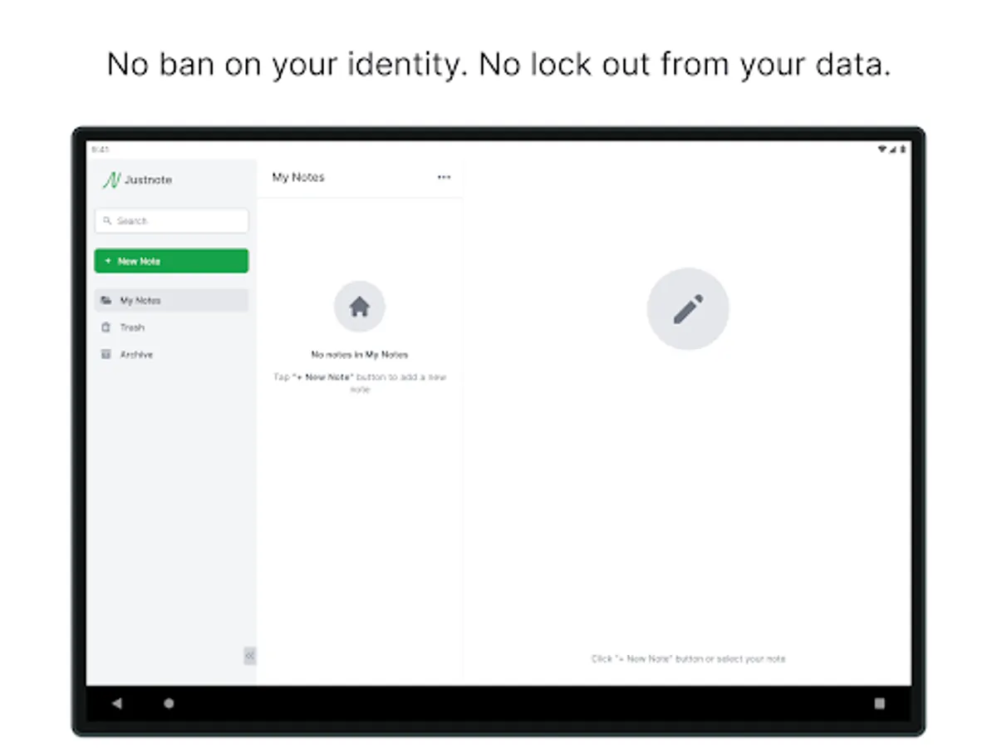Image resolution: width=997 pixels, height=748 pixels.
Task: Tap the Android back navigation button
Action: coord(116,703)
